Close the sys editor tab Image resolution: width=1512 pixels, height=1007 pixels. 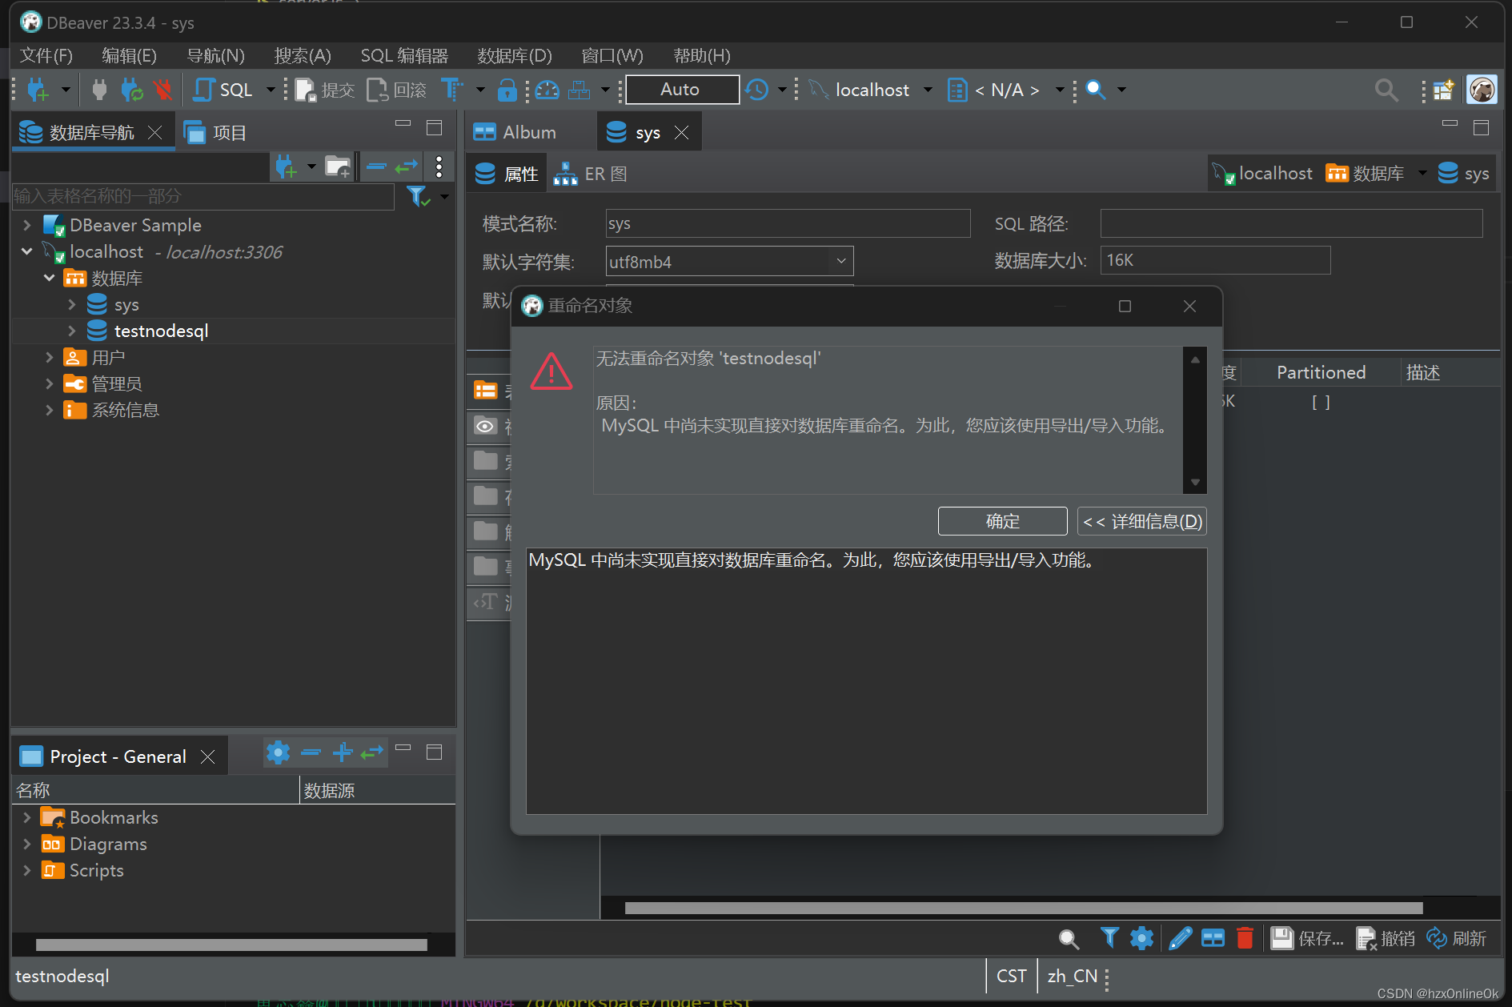(x=682, y=132)
